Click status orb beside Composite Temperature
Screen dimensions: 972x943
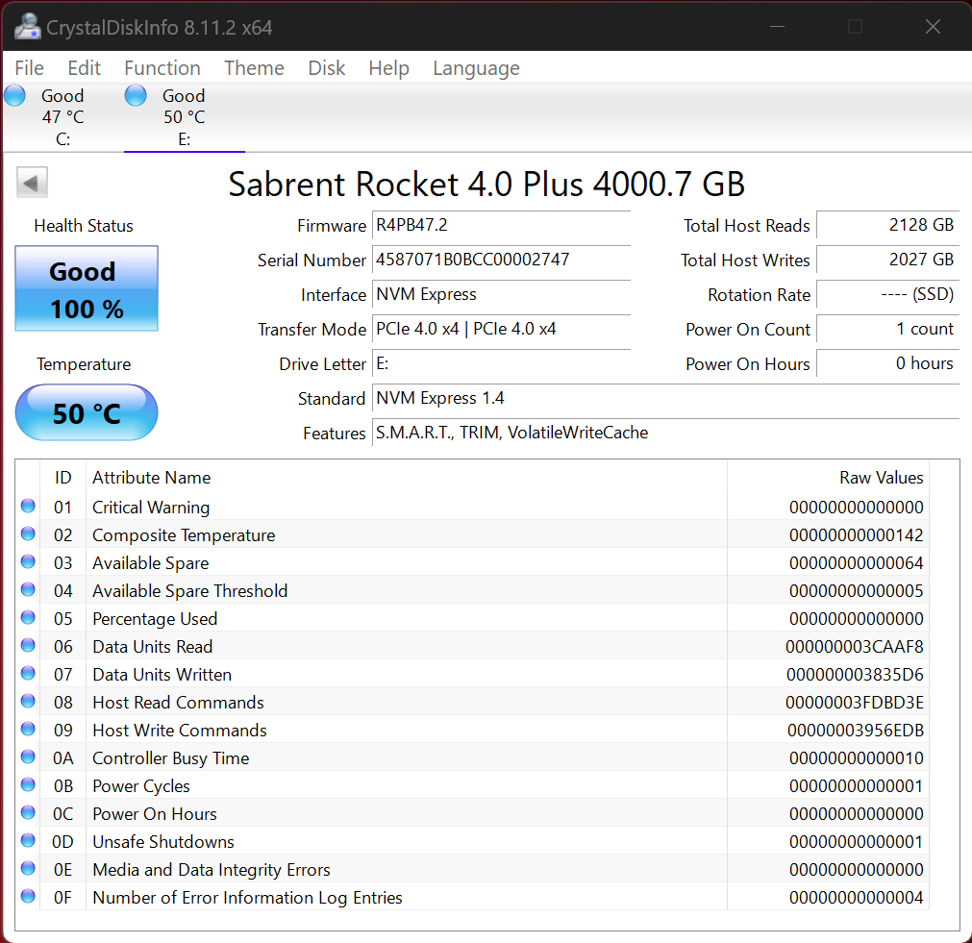pyautogui.click(x=28, y=534)
